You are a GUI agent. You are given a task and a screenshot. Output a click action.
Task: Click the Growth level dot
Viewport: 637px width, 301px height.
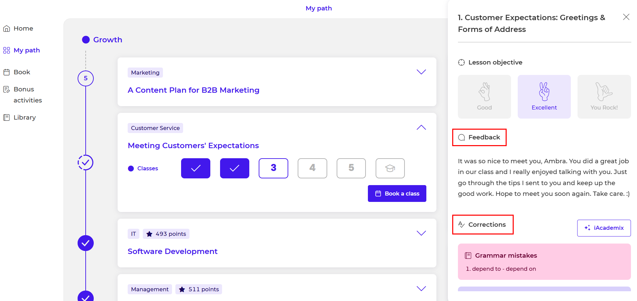(86, 40)
